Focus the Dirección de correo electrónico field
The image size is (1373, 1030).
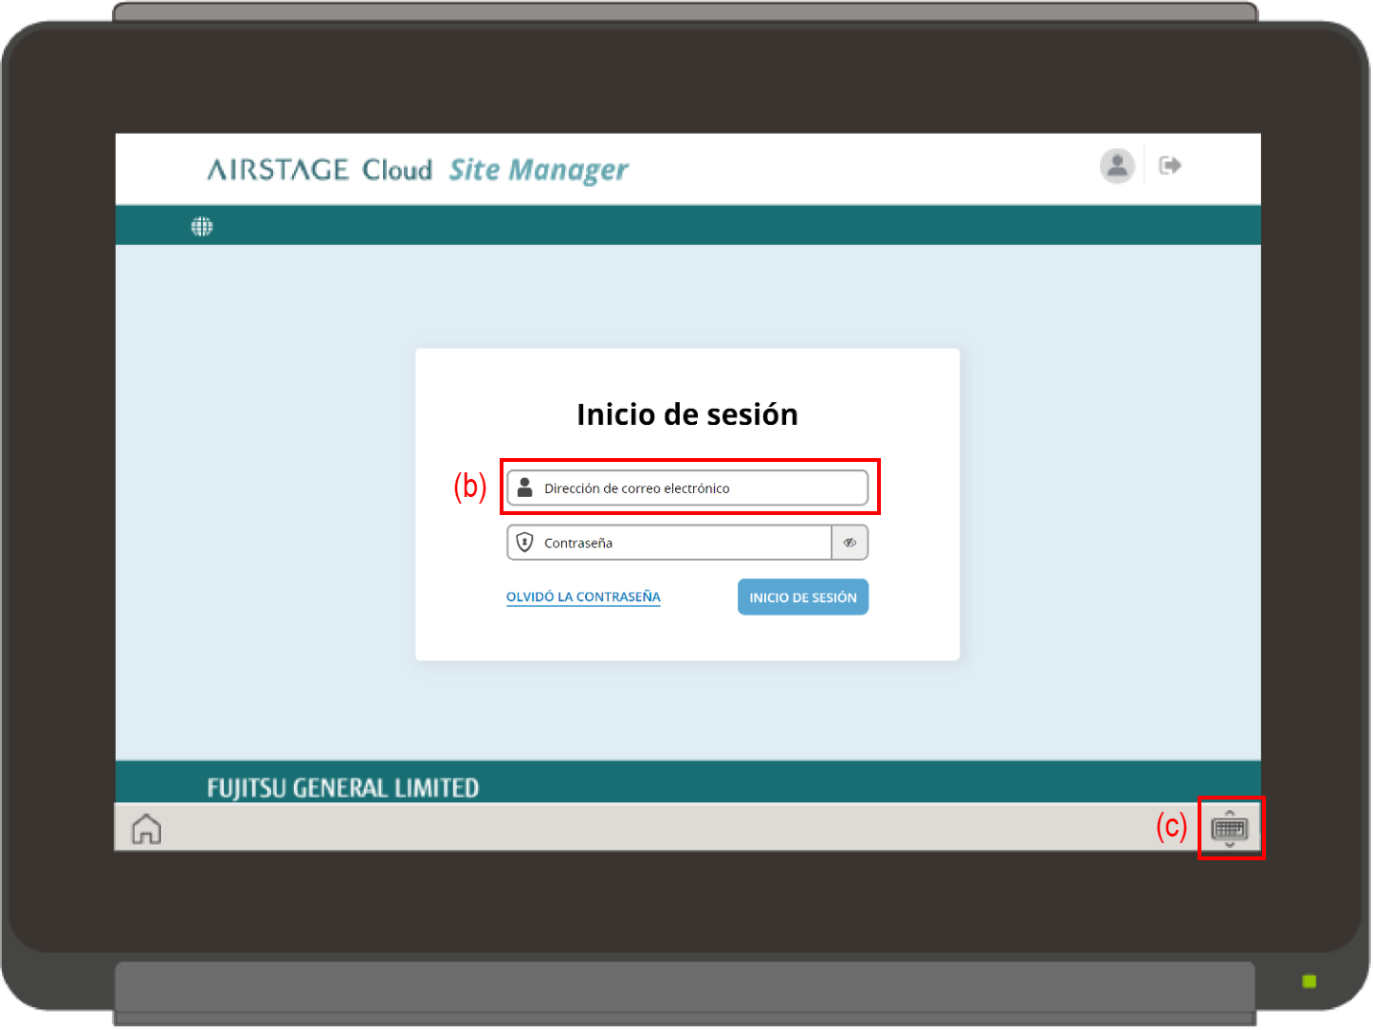[702, 488]
